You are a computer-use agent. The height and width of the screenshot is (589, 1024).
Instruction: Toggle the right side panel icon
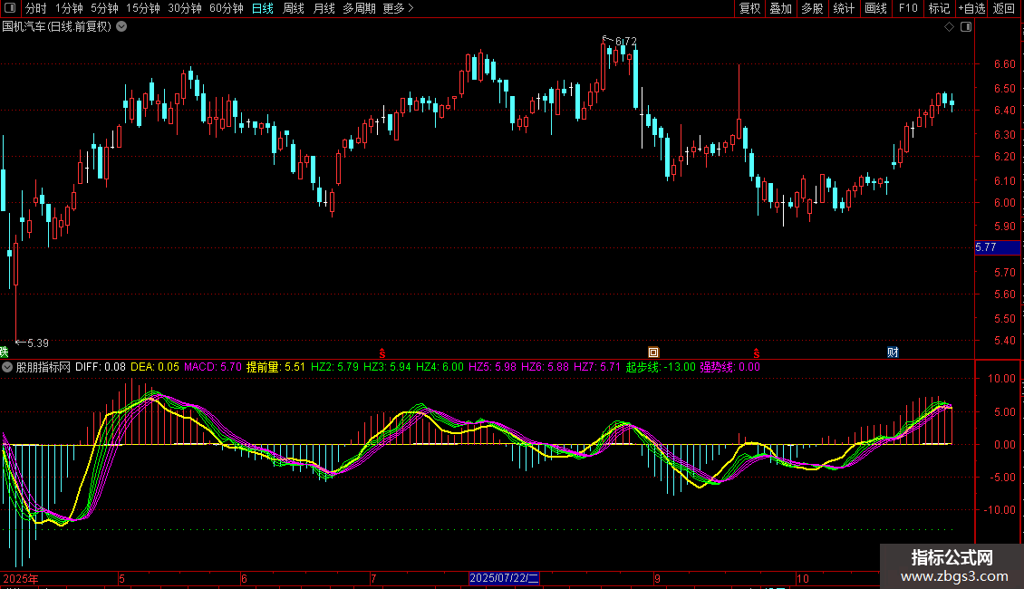pyautogui.click(x=965, y=27)
